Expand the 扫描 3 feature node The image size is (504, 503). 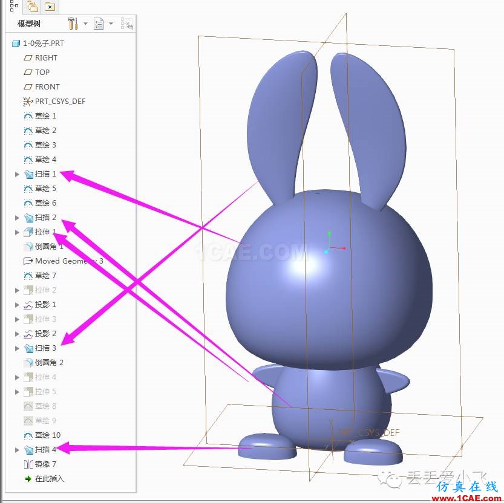coord(17,348)
